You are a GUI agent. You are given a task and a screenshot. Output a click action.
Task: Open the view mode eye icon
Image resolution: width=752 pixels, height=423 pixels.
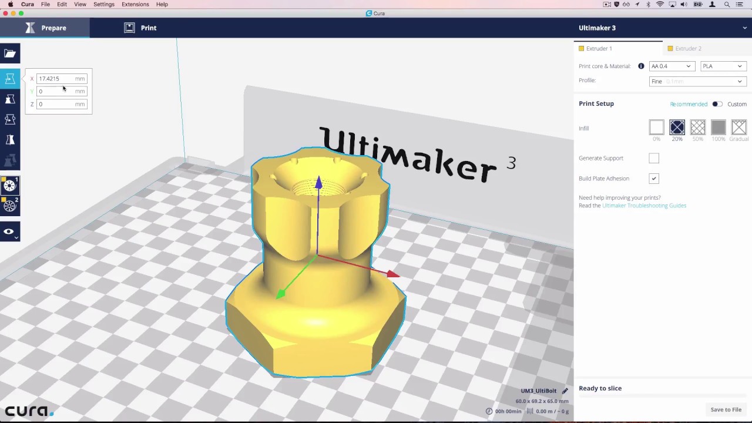tap(9, 231)
